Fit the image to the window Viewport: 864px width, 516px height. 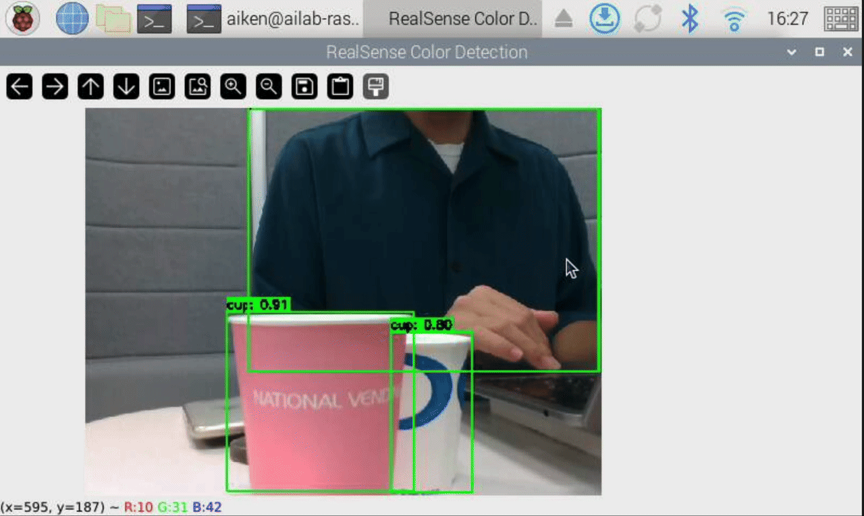[x=198, y=86]
